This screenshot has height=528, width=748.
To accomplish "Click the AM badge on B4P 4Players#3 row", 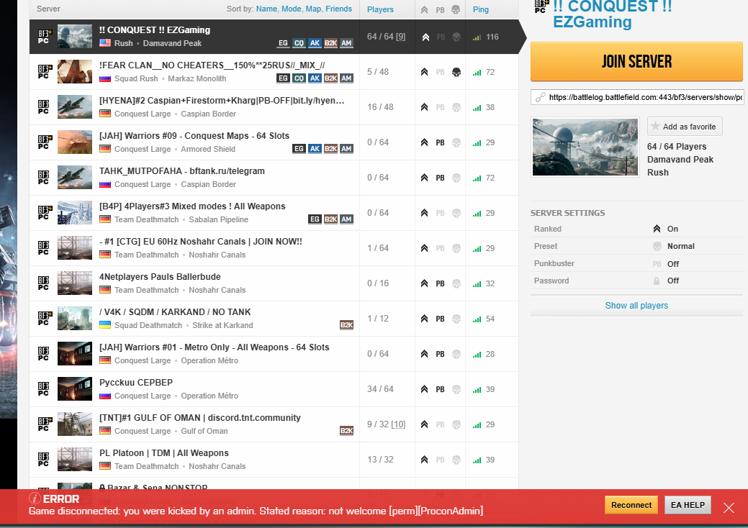I will coord(346,219).
